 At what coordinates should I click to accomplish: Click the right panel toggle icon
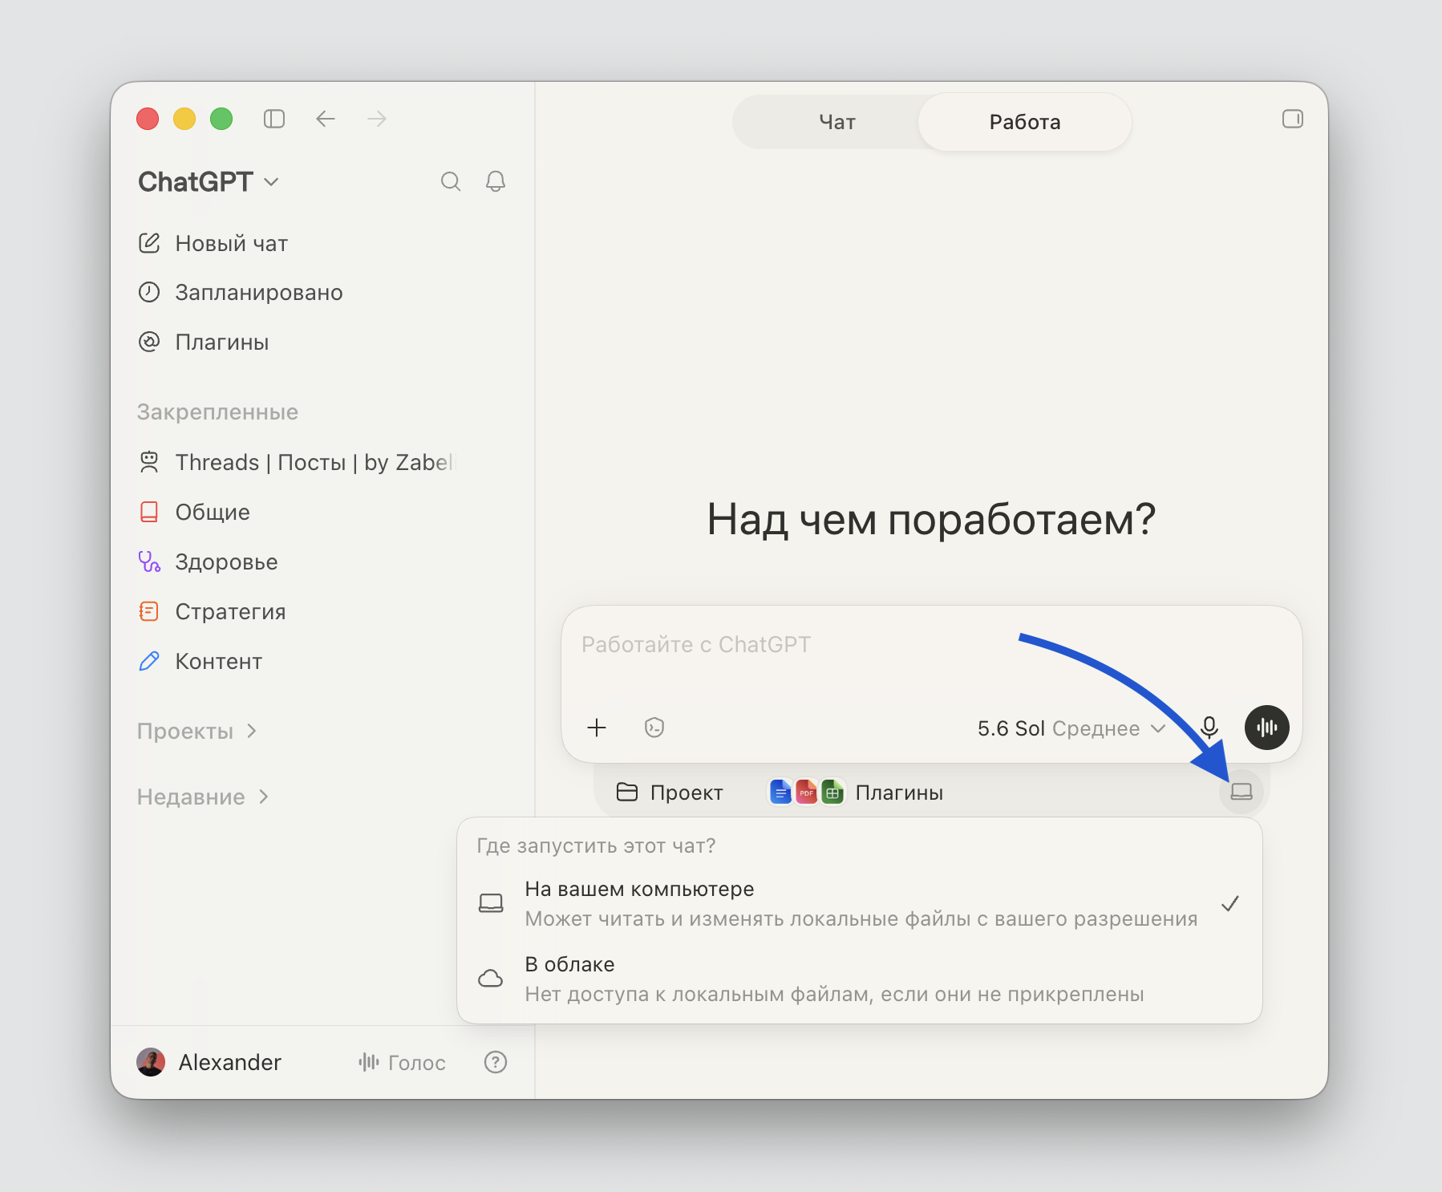(x=1293, y=119)
